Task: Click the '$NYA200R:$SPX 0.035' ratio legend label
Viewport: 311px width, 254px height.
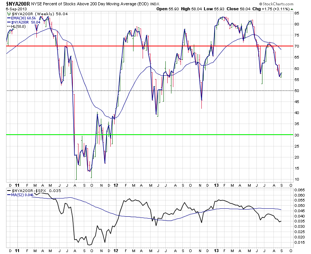Action: click(x=36, y=191)
